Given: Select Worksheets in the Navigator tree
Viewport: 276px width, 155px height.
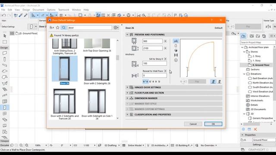Looking at the screenshot, I should pos(257,100).
